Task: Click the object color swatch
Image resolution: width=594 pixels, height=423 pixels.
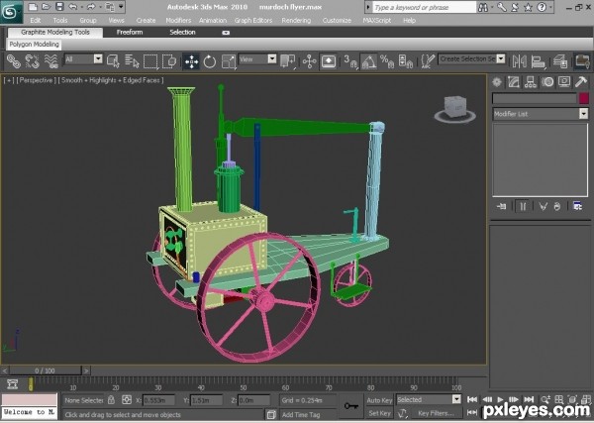Action: pos(584,98)
